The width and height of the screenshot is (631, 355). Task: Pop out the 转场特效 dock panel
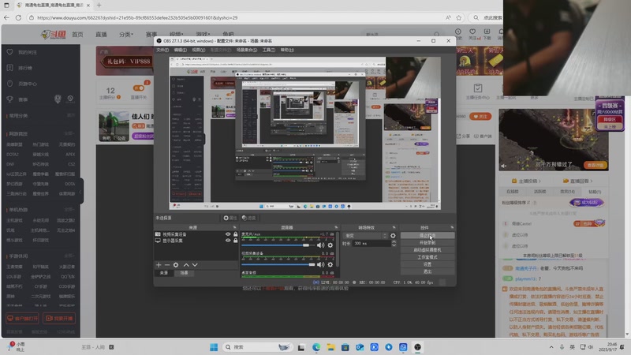click(394, 227)
